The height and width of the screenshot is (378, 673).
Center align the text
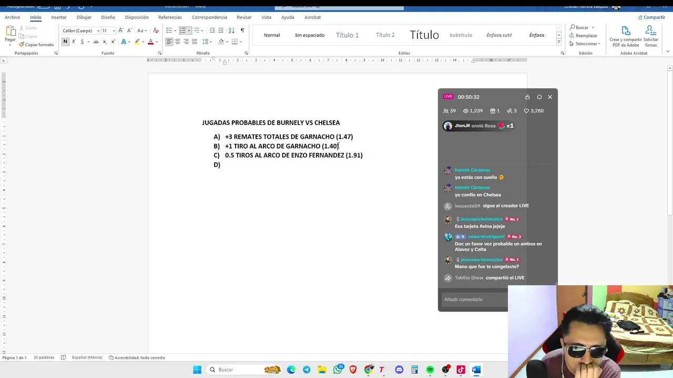pyautogui.click(x=178, y=41)
